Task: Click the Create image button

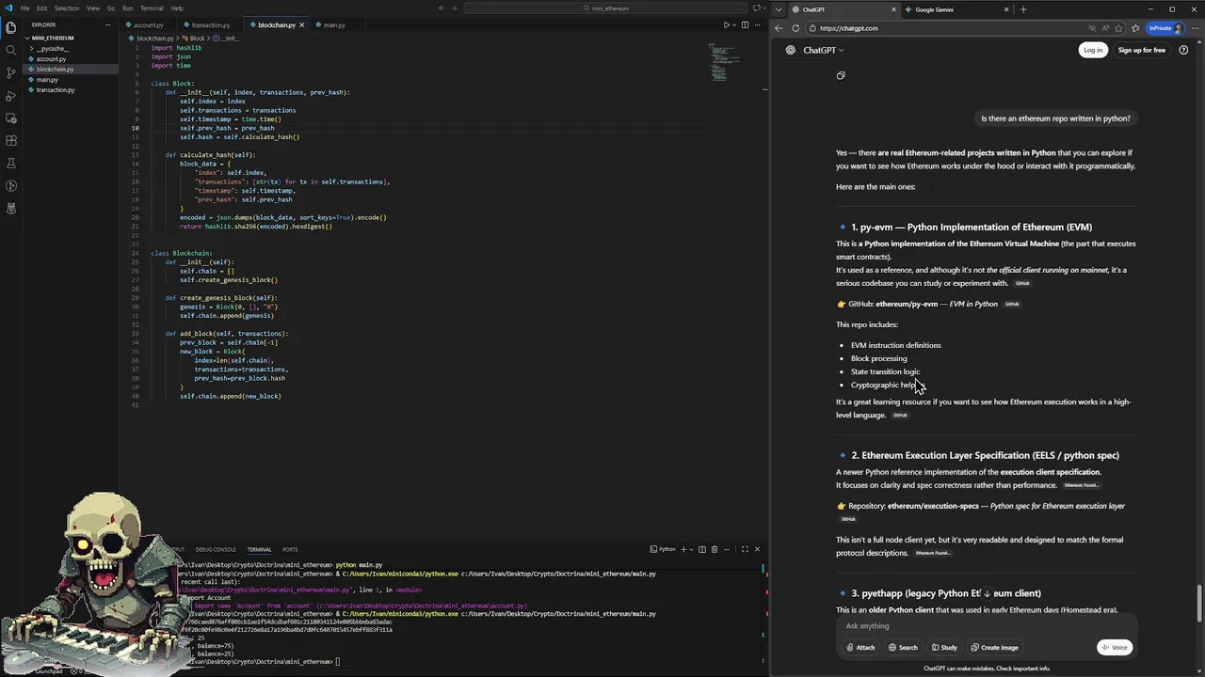Action: pyautogui.click(x=994, y=647)
